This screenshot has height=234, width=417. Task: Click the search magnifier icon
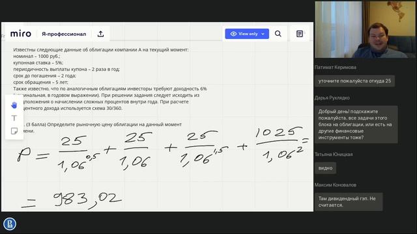click(278, 34)
